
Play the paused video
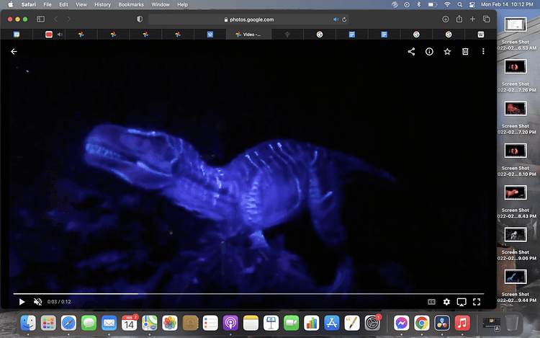pos(22,302)
